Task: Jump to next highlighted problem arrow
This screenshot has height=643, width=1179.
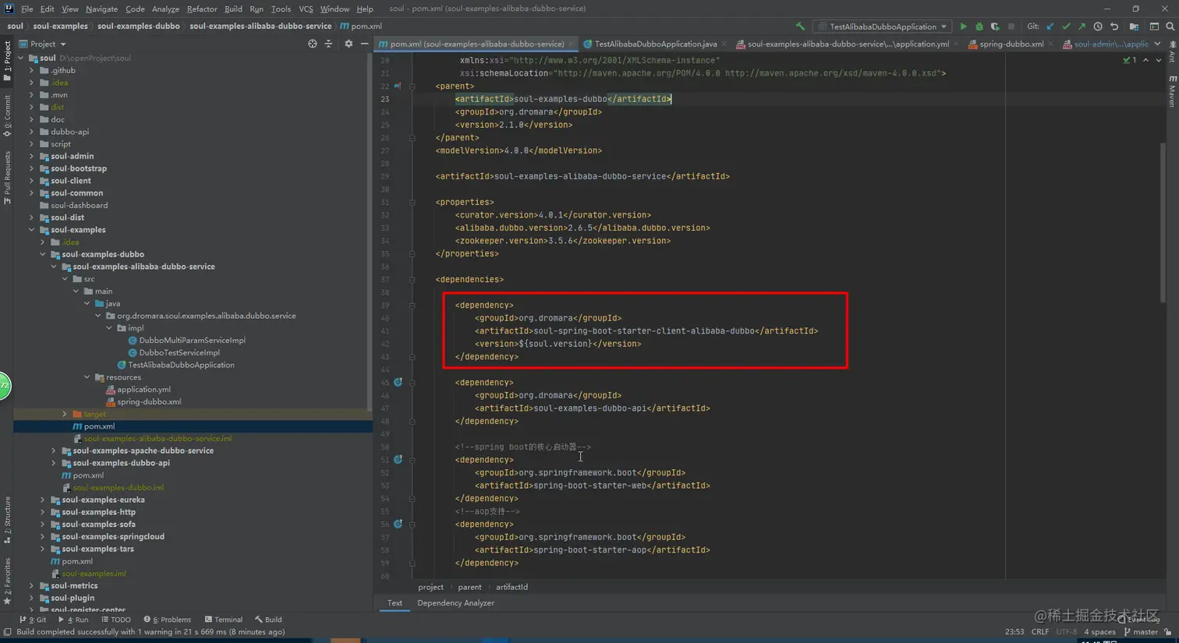Action: pos(1159,60)
